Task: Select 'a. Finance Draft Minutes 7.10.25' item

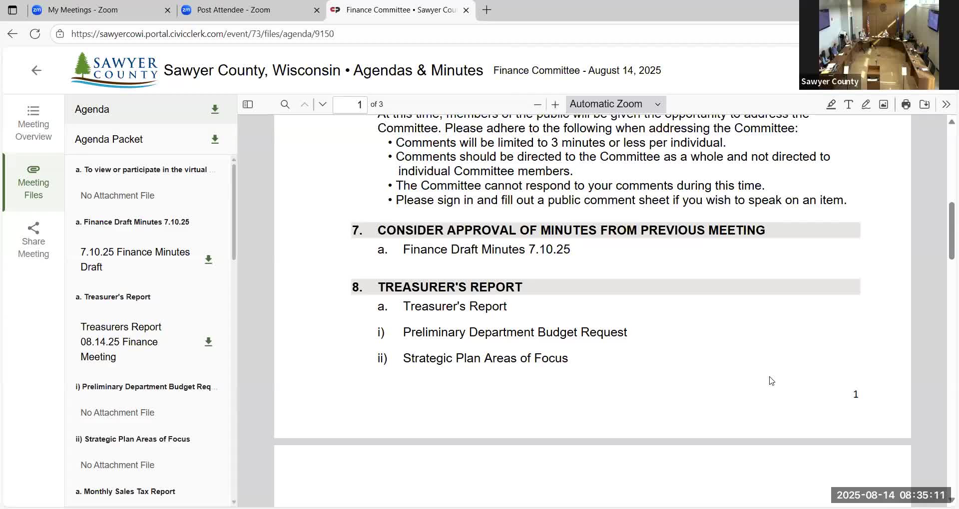Action: point(132,222)
